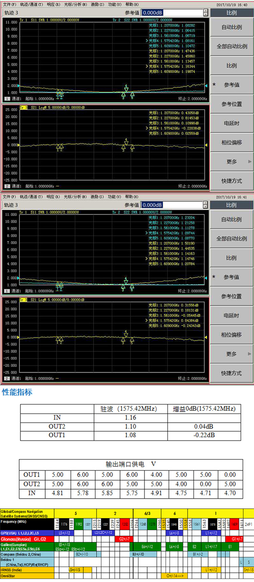The width and height of the screenshot is (254, 582).
Task: Click the stepper arrows beside the upper 参考值 field
Action: click(x=206, y=13)
